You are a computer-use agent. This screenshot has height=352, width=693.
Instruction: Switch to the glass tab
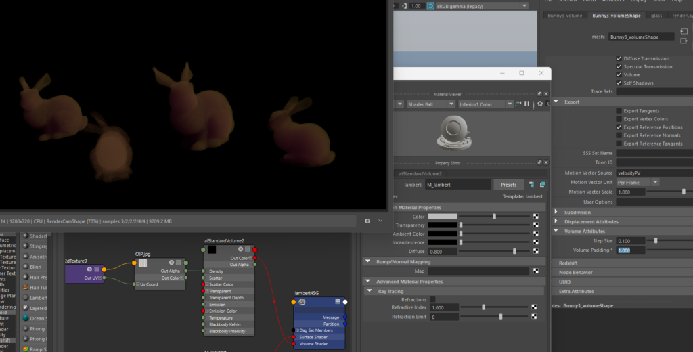coord(656,16)
